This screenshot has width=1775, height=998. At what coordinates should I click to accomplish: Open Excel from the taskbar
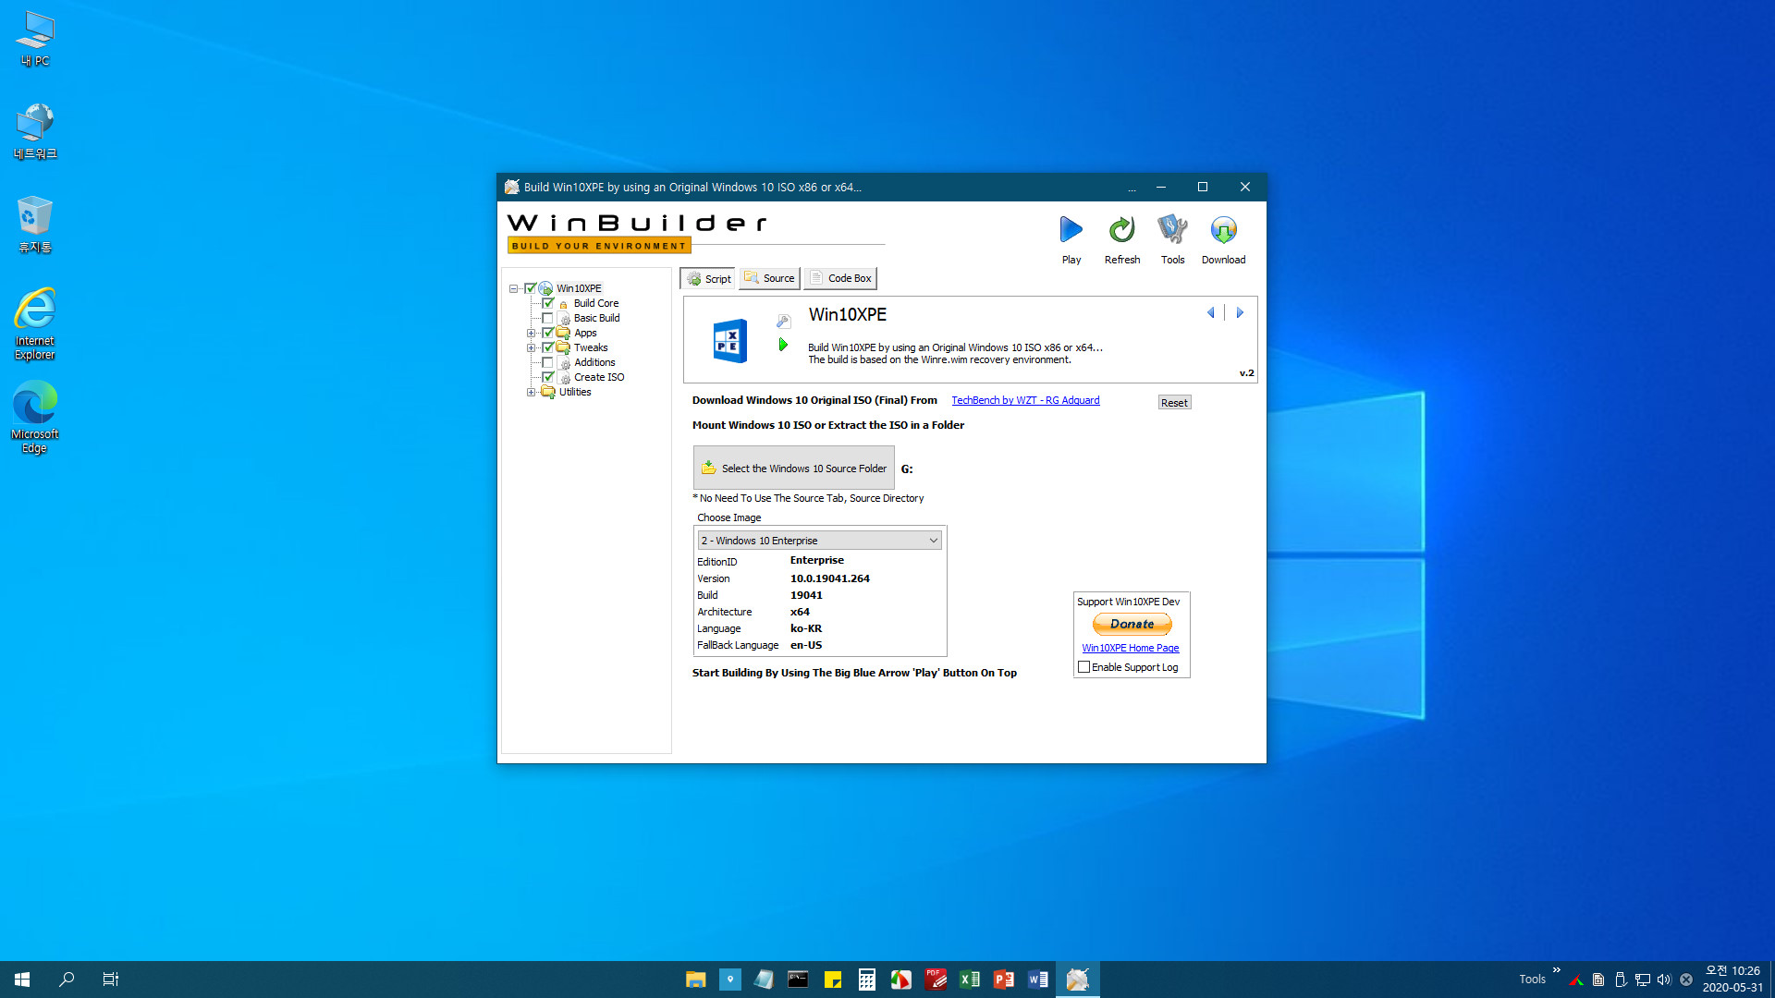(969, 980)
